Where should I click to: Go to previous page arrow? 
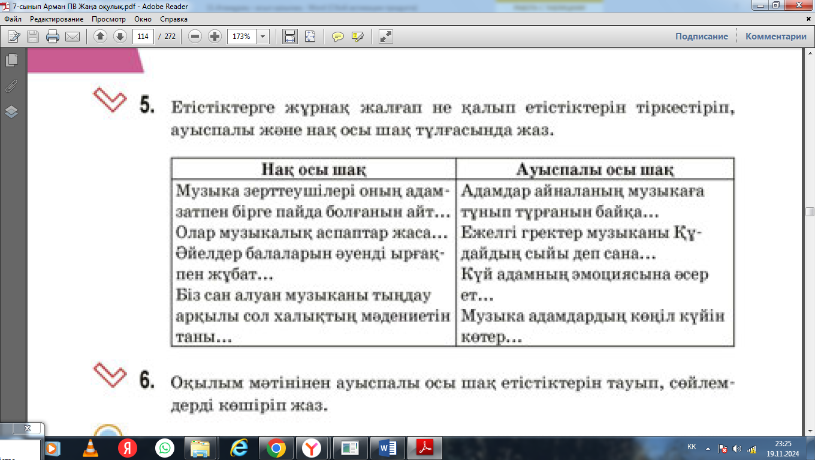click(x=100, y=37)
